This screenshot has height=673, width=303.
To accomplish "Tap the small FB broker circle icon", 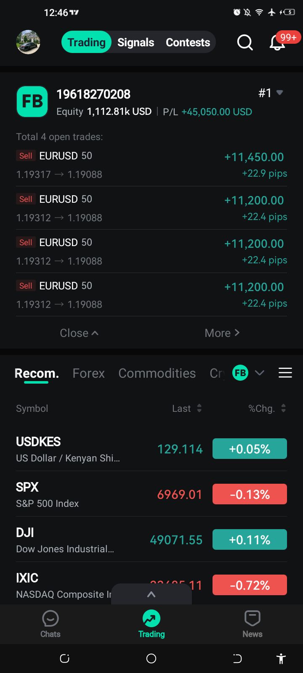I will point(240,373).
